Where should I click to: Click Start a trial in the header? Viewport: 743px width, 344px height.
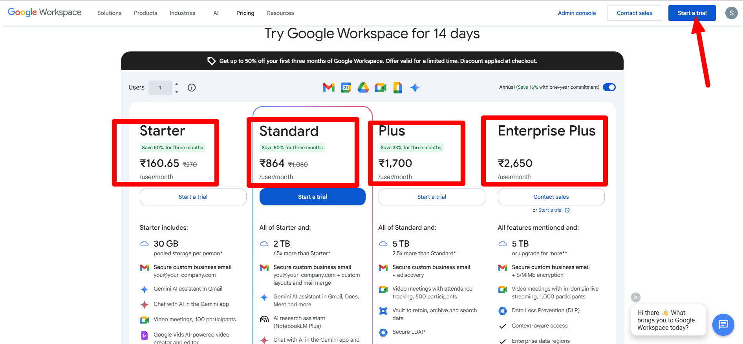click(x=692, y=13)
